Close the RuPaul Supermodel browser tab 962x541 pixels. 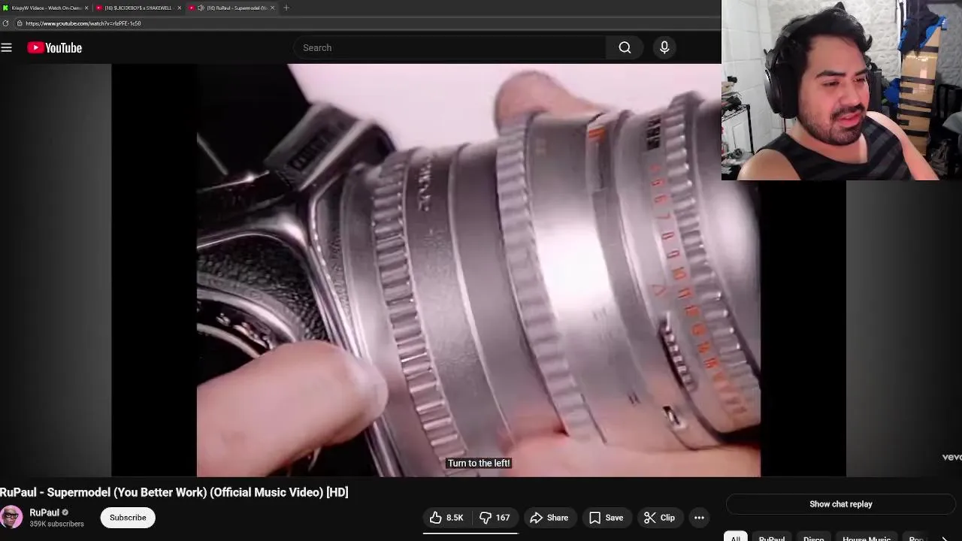coord(272,8)
